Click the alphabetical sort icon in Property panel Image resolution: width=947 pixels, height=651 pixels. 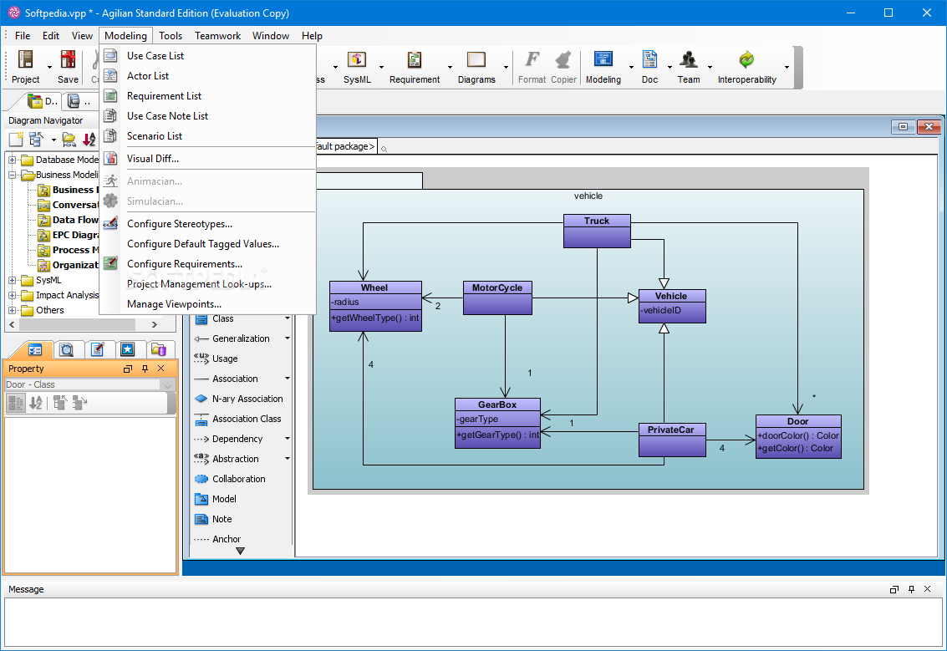click(x=36, y=402)
